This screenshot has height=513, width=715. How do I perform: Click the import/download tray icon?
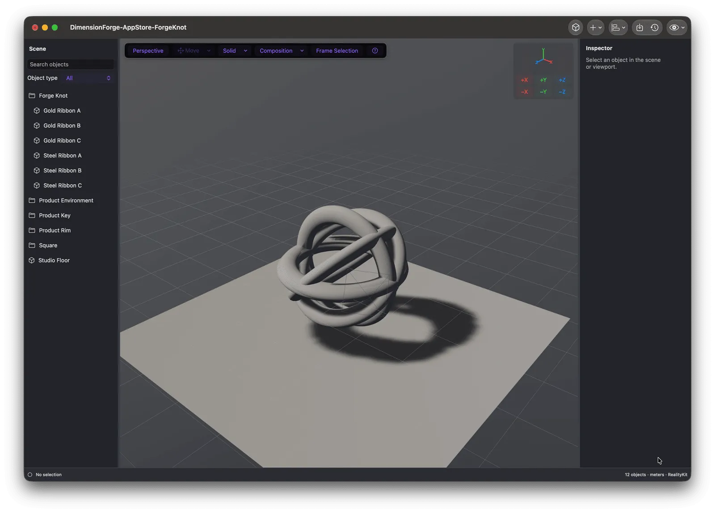[x=639, y=28]
